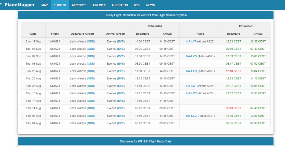Go to the AIRPORTS page

(x=79, y=5)
